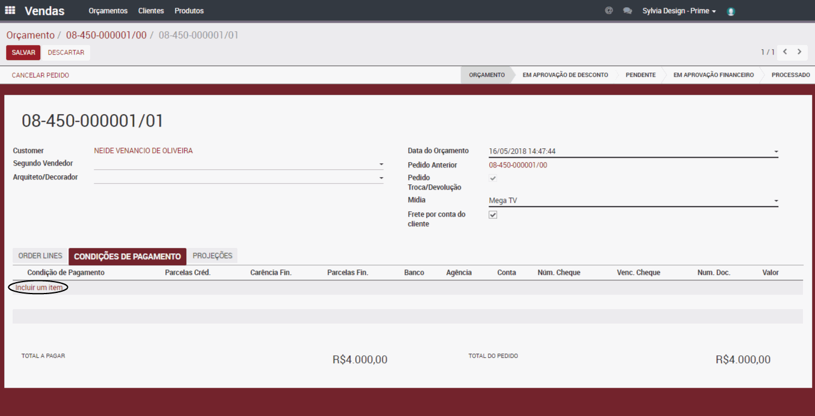Viewport: 815px width, 416px height.
Task: Open Pedido Anterior 08-450-000001/00 link
Action: (518, 165)
